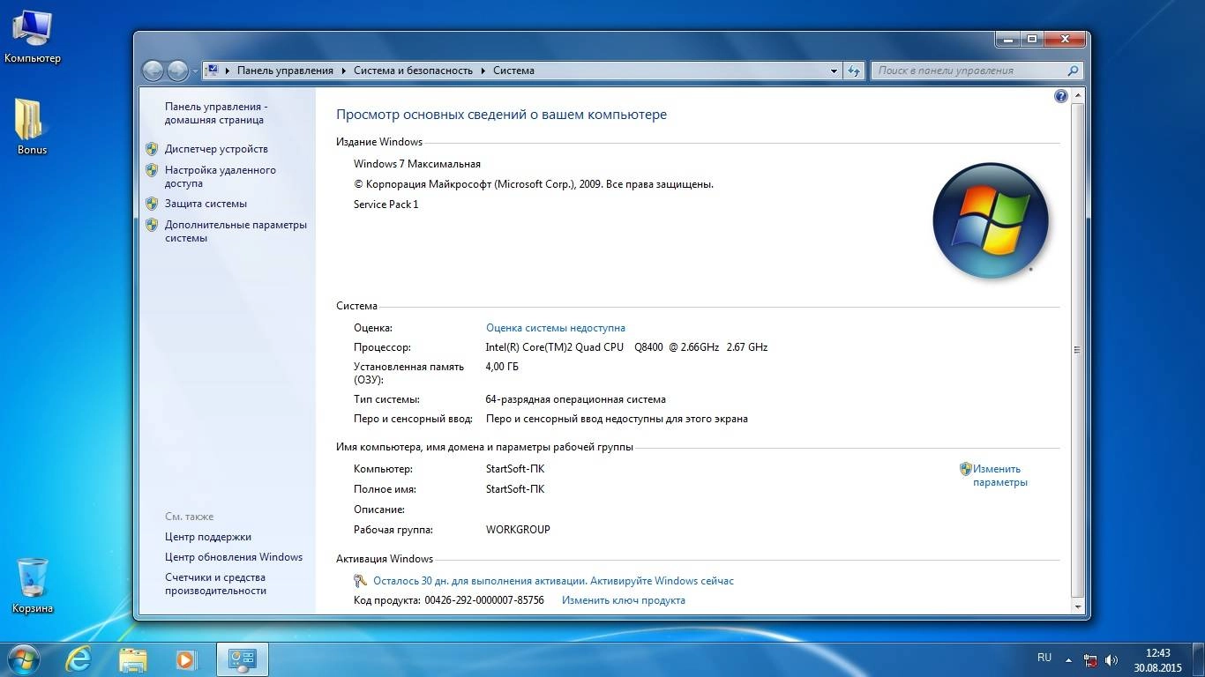Click the Show desktop strip
The image size is (1205, 677).
click(1199, 660)
